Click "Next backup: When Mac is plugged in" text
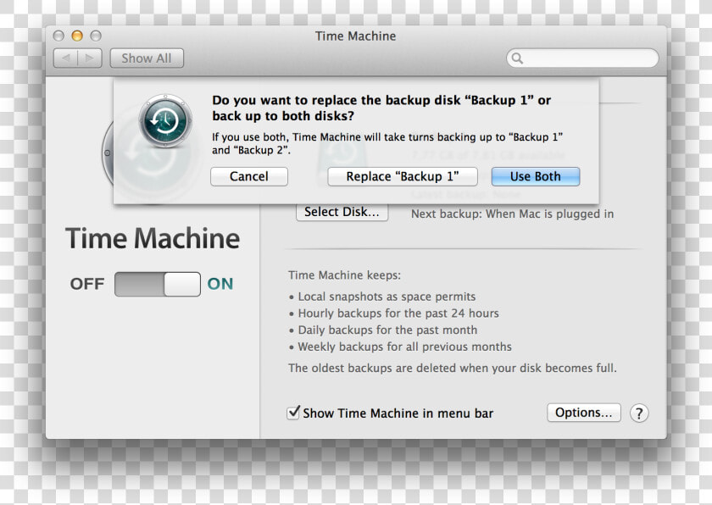 [x=512, y=214]
